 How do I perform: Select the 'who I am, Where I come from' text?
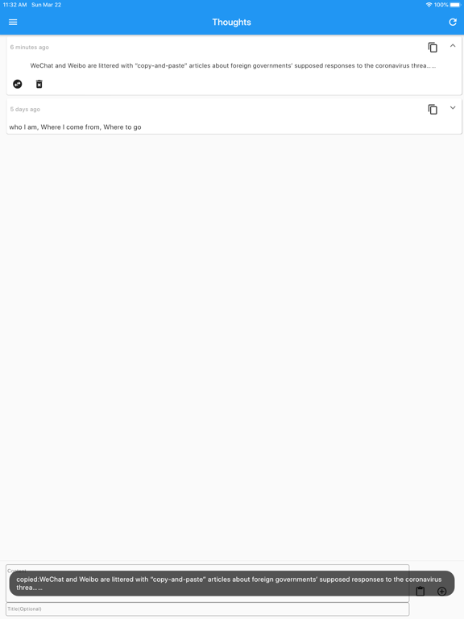75,127
